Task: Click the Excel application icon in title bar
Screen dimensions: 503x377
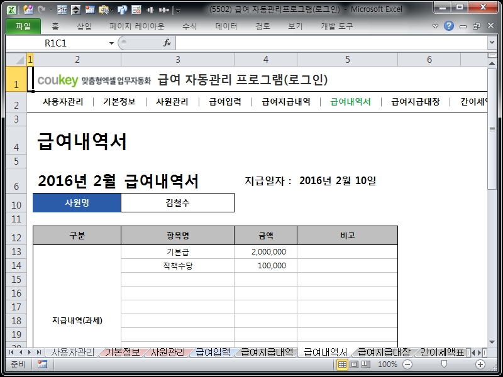Action: tap(11, 10)
